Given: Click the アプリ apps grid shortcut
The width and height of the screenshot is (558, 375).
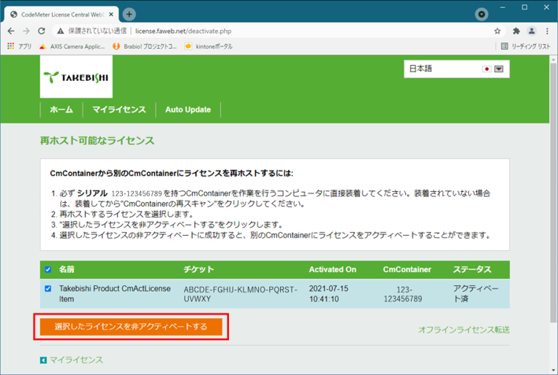Looking at the screenshot, I should (19, 46).
